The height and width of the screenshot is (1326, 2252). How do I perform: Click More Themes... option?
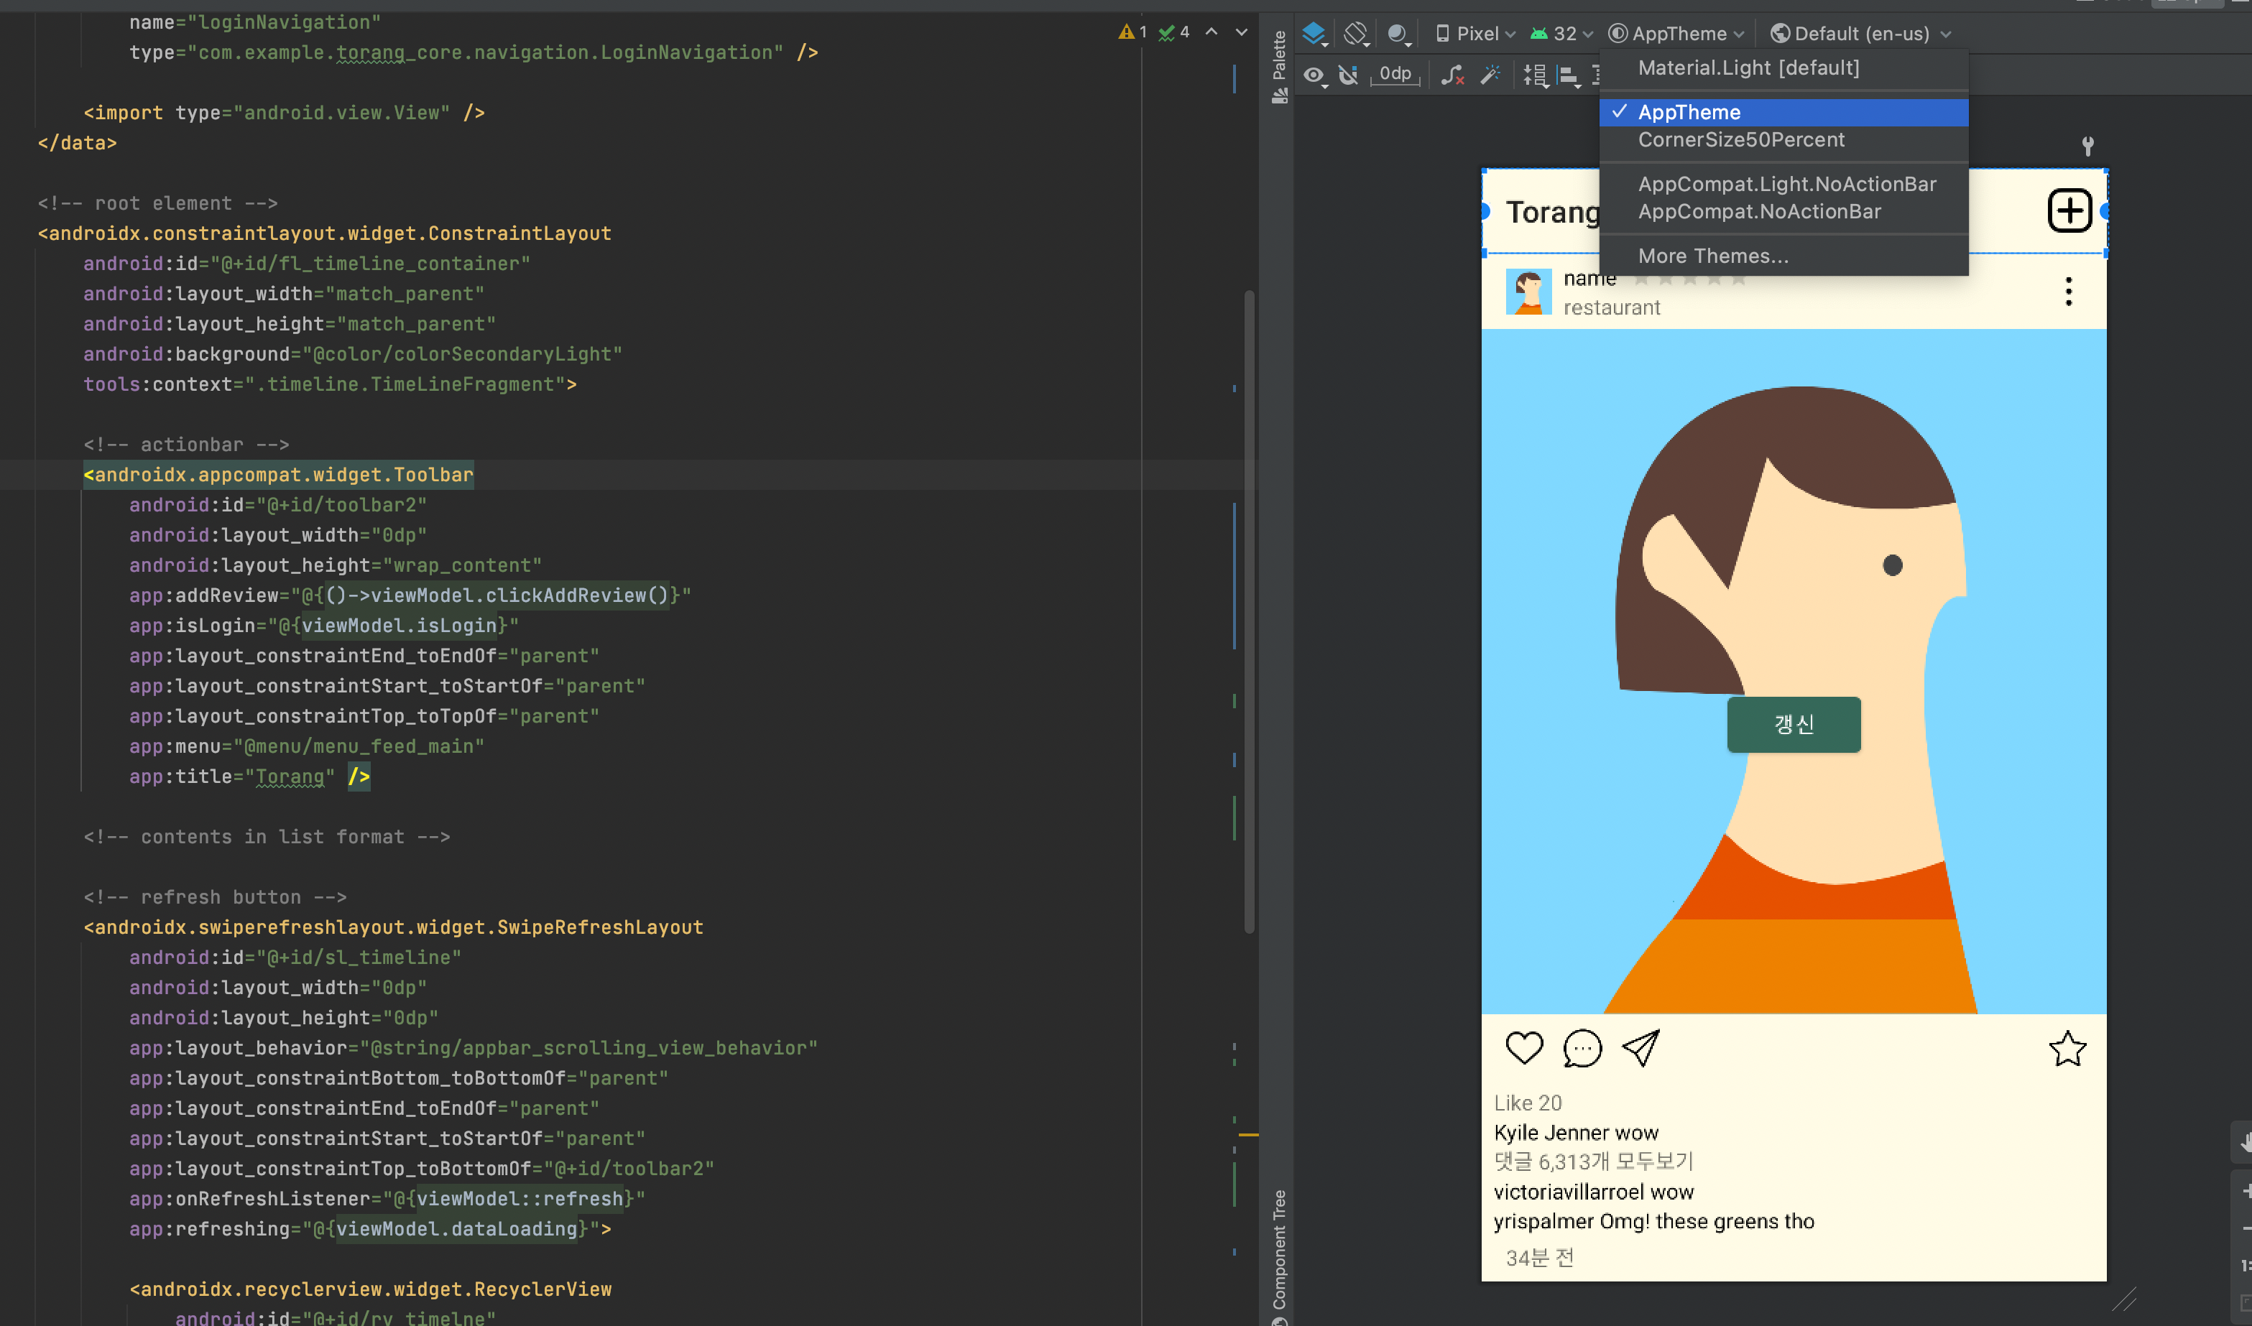(x=1713, y=256)
